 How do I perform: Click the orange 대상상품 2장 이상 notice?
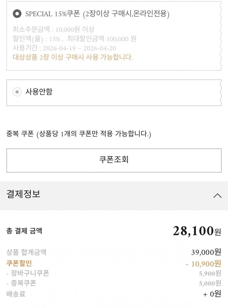click(x=73, y=57)
